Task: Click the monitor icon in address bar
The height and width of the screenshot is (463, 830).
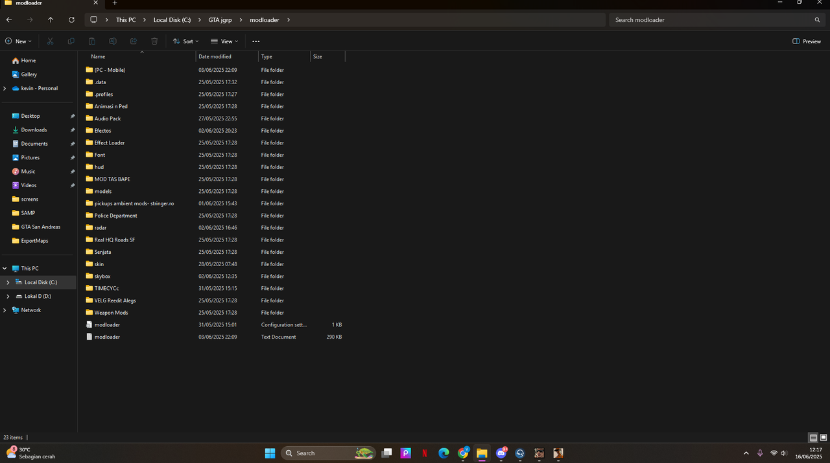Action: tap(95, 20)
